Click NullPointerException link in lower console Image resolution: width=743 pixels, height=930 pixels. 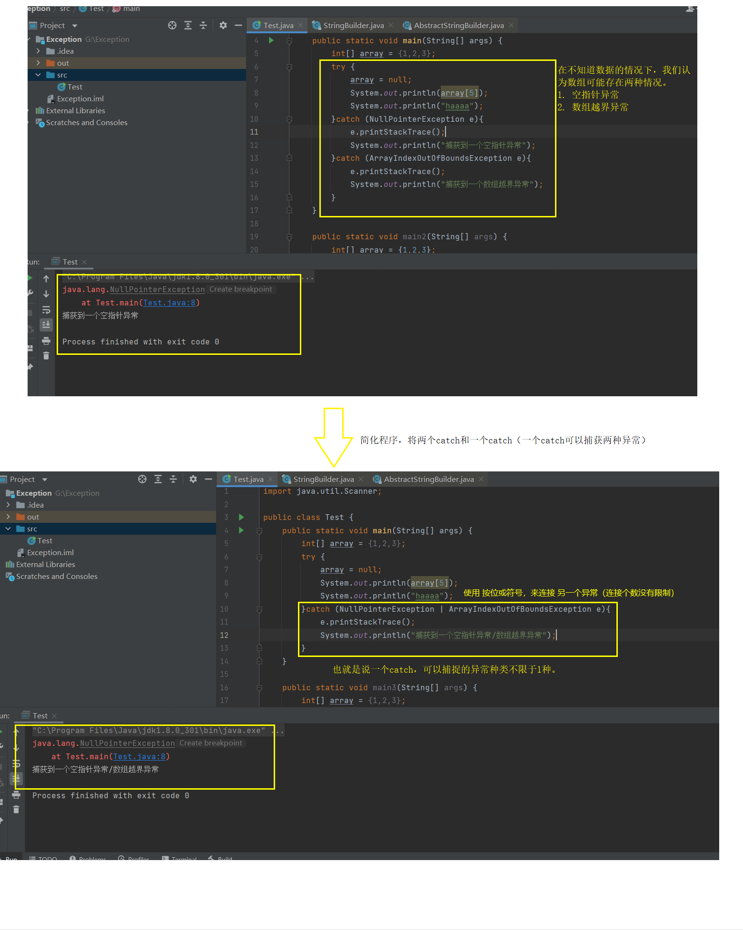click(127, 743)
